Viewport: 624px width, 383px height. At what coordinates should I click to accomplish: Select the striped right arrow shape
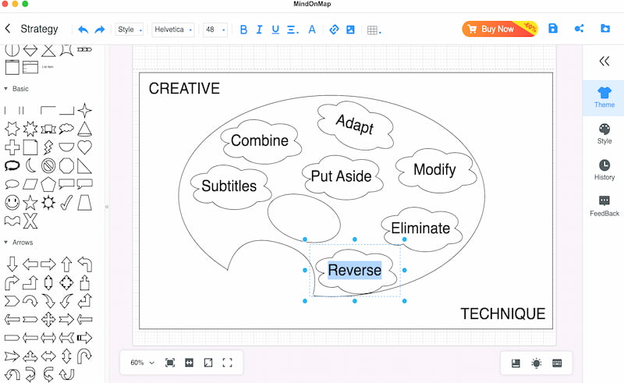click(84, 338)
